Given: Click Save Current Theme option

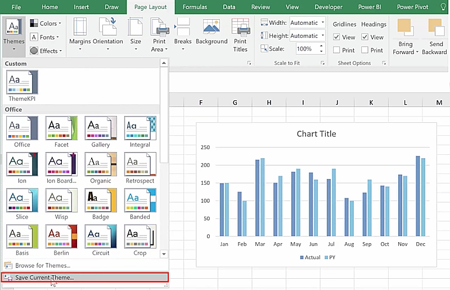Looking at the screenshot, I should click(x=44, y=278).
